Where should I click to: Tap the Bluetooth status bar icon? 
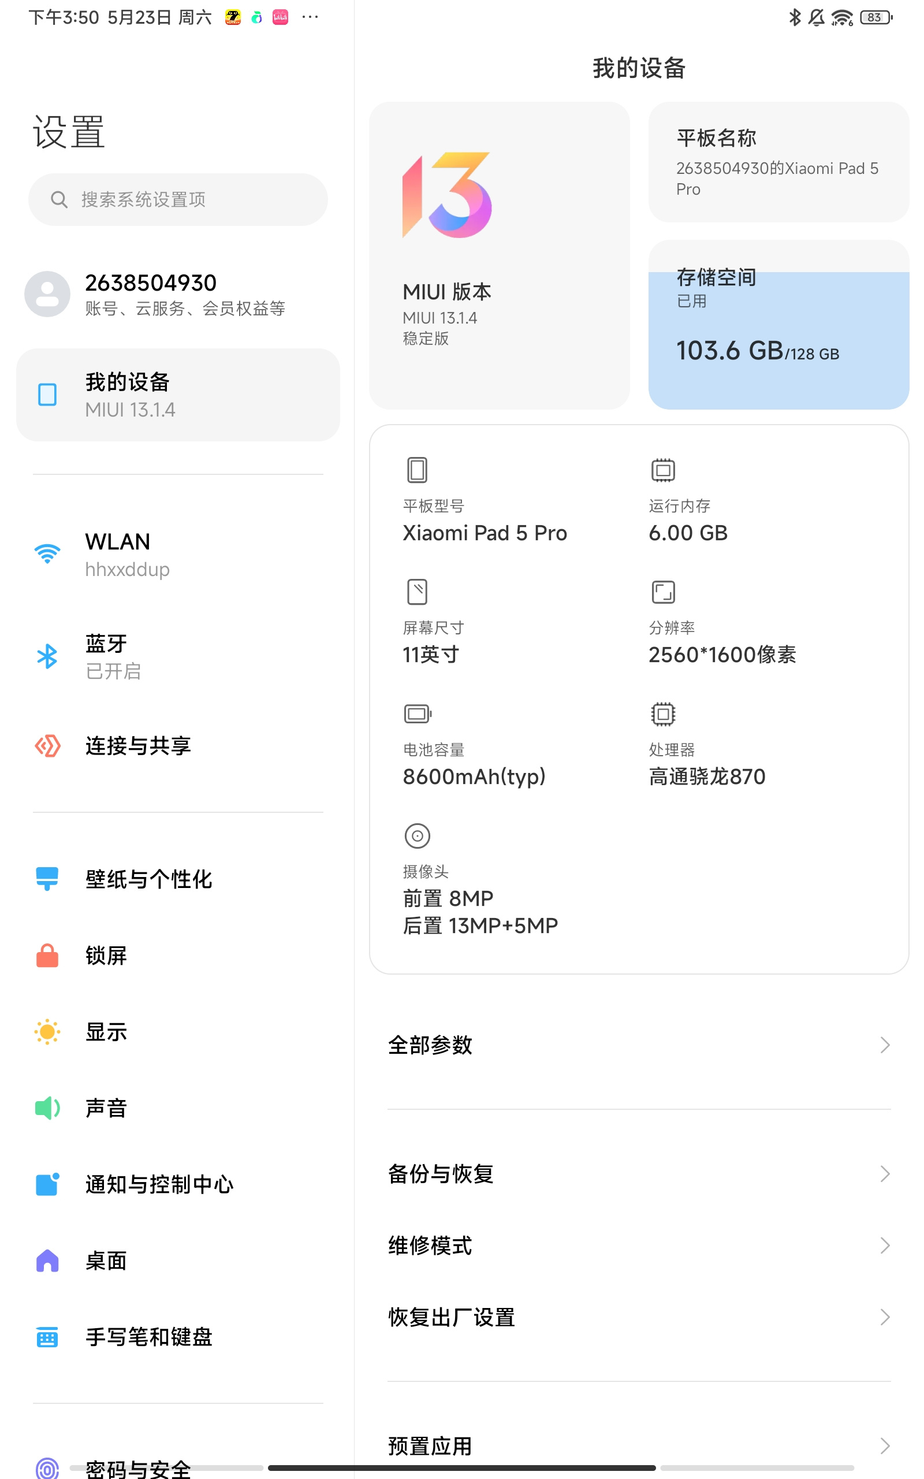click(795, 17)
